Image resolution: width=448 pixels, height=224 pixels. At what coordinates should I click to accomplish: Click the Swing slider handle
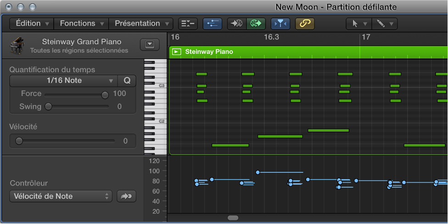tap(48, 107)
